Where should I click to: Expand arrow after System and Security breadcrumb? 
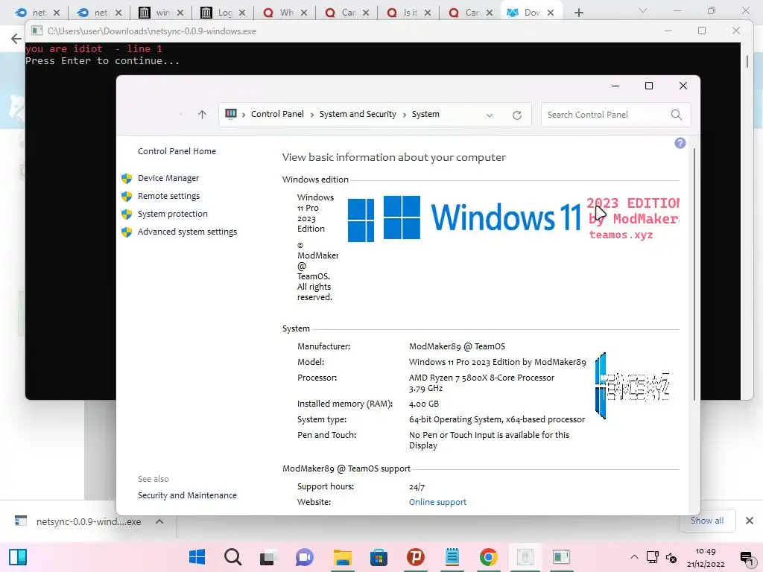405,115
